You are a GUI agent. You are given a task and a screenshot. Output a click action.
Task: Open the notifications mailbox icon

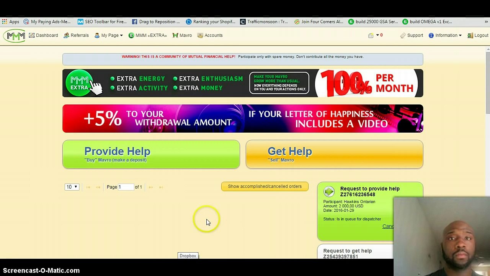371,35
